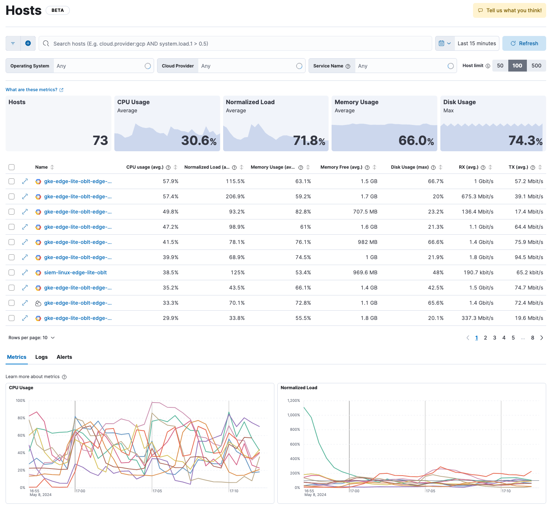The height and width of the screenshot is (506, 551).
Task: Expand details for siem-linux-edge-lite-oblt row
Action: coord(25,272)
